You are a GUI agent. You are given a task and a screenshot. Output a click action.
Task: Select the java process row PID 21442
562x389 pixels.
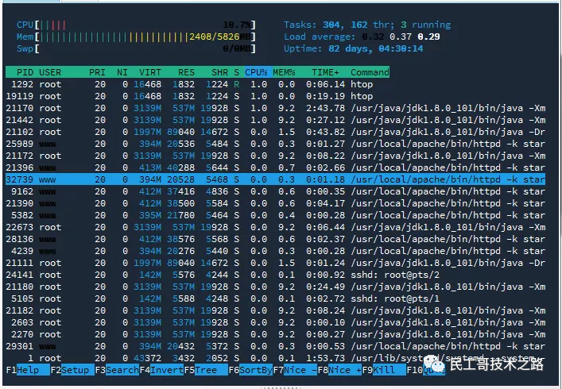point(275,120)
